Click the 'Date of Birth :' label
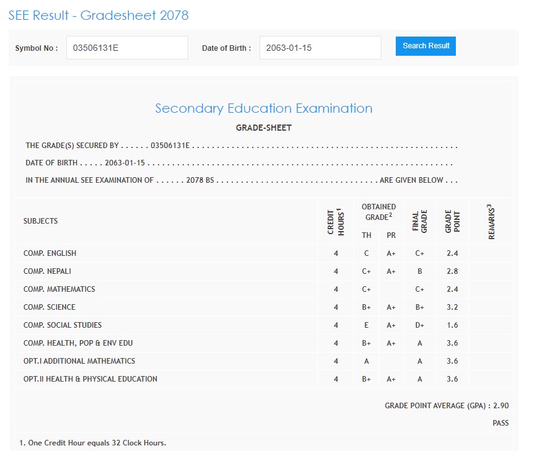This screenshot has width=537, height=451. pyautogui.click(x=226, y=48)
